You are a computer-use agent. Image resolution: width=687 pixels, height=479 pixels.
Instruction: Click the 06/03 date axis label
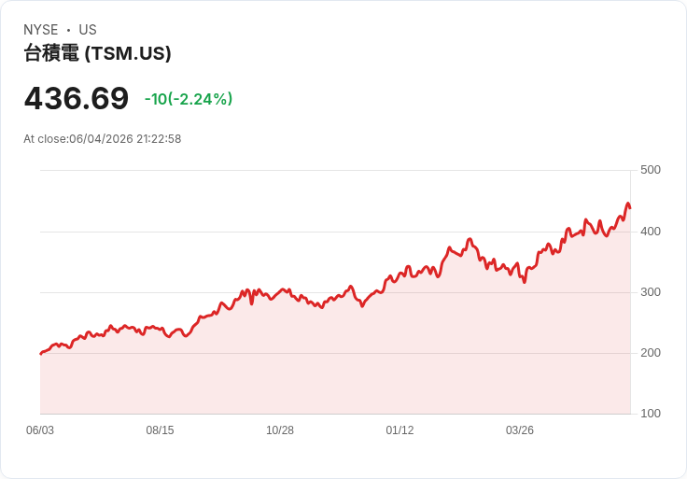[x=40, y=430]
